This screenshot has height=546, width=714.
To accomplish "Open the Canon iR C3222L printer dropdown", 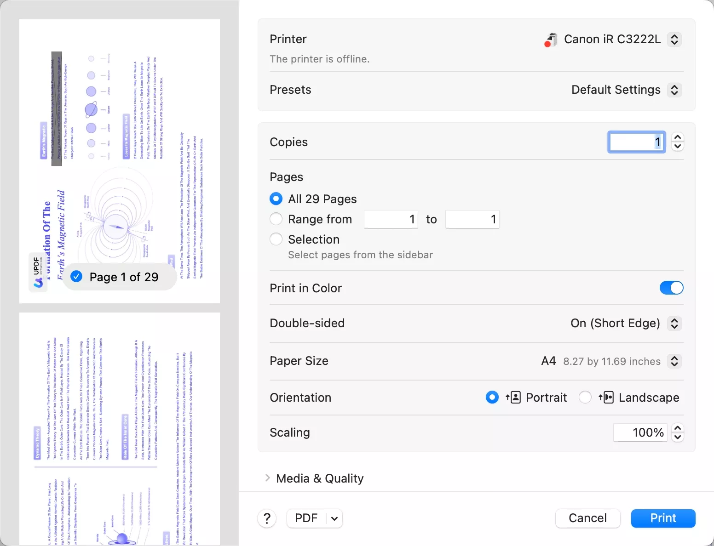I will coord(674,40).
